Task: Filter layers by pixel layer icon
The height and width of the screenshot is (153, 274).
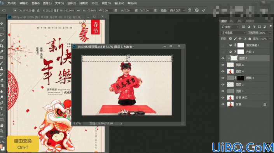Action: [243, 27]
